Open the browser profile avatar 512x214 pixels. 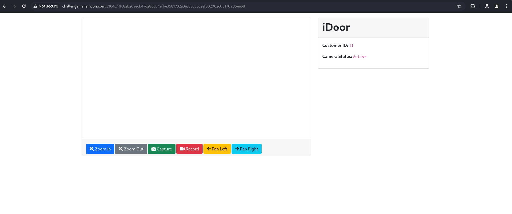pos(497,6)
